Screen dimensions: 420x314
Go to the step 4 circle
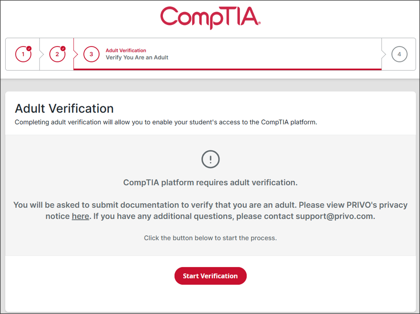399,55
